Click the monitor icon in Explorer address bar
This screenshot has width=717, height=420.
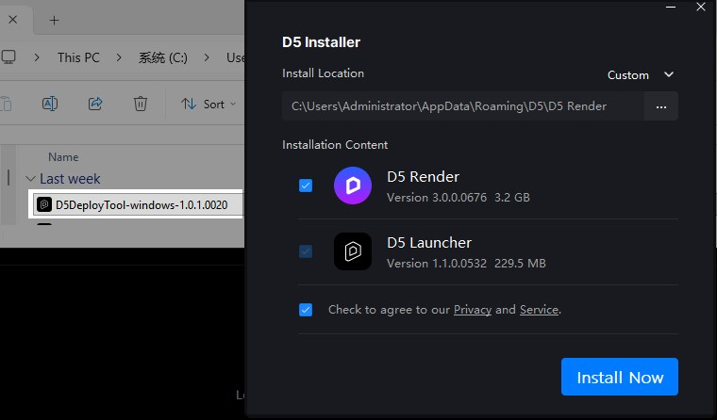coord(8,57)
